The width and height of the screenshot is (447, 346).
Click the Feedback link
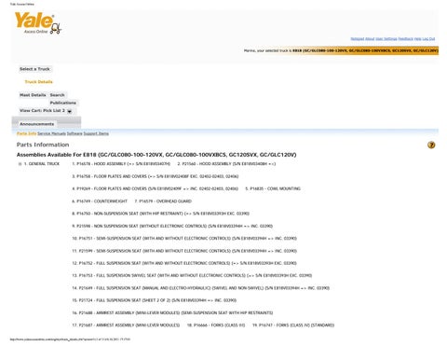click(405, 39)
